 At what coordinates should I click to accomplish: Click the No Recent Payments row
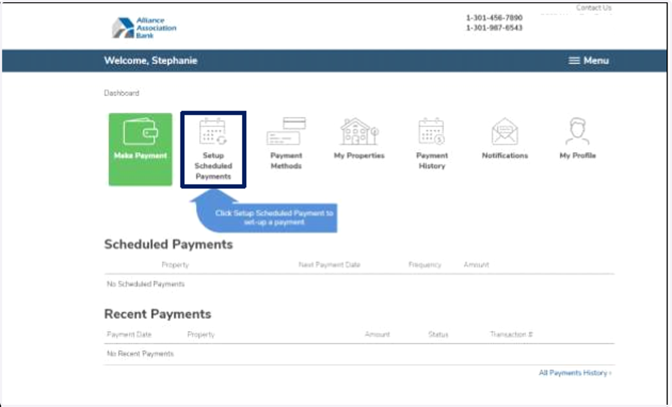(359, 354)
